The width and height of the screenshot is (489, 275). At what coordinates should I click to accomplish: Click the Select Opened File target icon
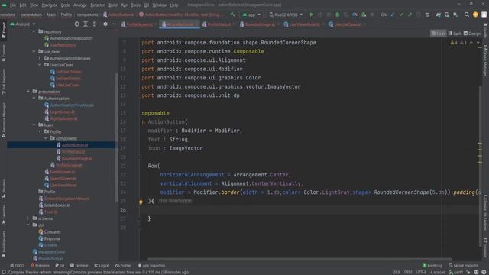[x=76, y=24]
